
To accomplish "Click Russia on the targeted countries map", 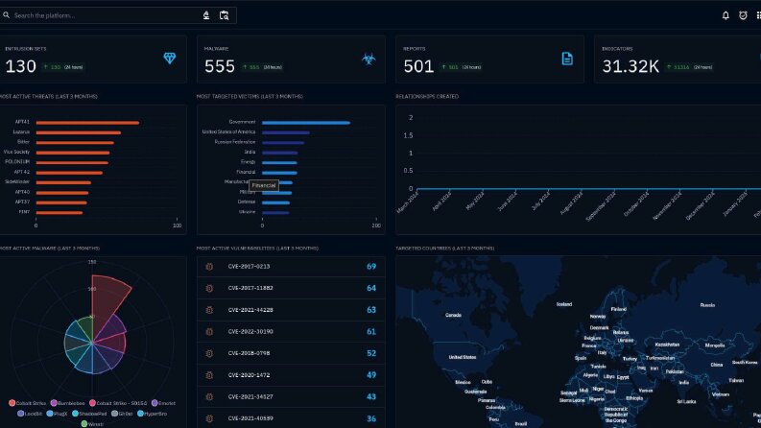I will coord(707,305).
